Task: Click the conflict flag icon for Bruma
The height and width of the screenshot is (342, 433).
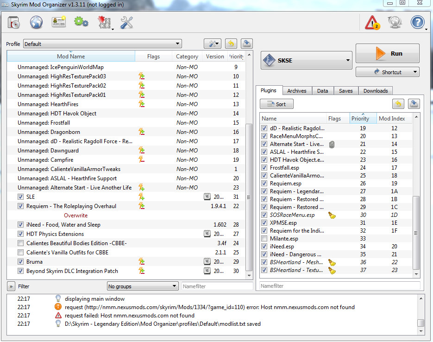Action: pyautogui.click(x=142, y=262)
